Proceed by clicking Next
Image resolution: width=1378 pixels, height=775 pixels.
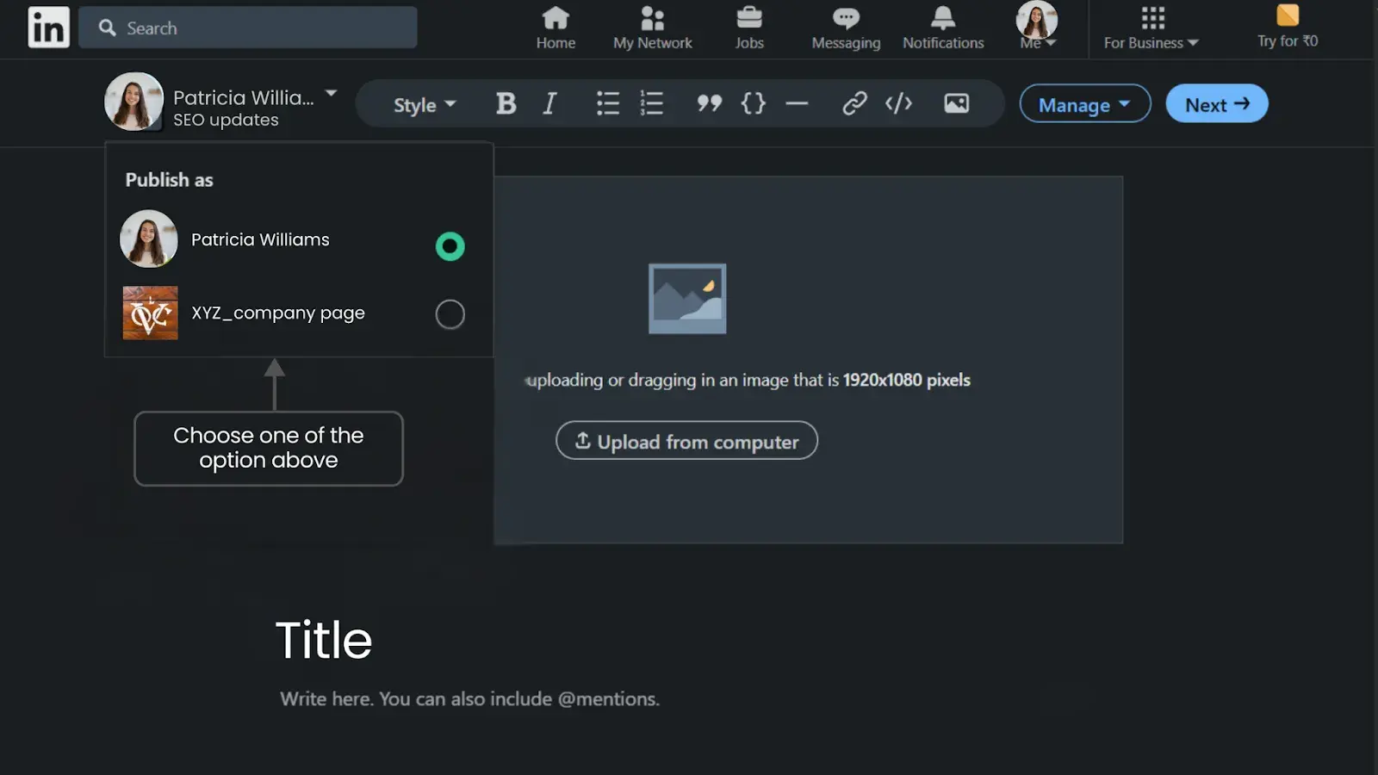click(x=1216, y=103)
